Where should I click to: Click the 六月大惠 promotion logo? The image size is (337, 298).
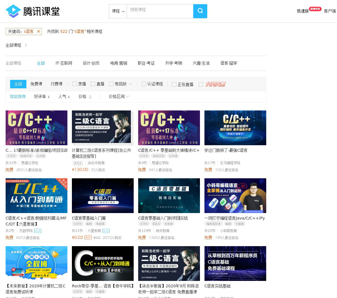tap(216, 84)
